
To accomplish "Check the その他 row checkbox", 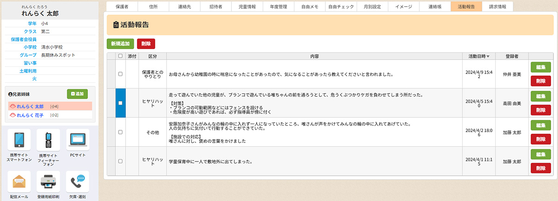I will point(120,132).
